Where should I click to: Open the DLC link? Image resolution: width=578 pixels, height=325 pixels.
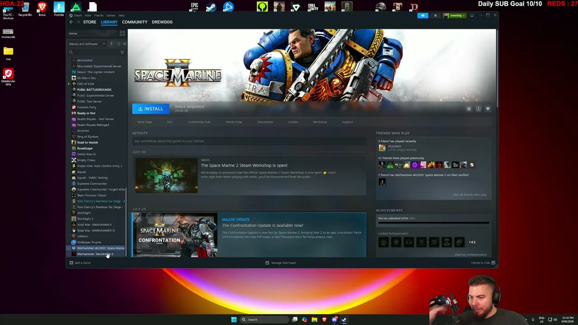tap(170, 122)
